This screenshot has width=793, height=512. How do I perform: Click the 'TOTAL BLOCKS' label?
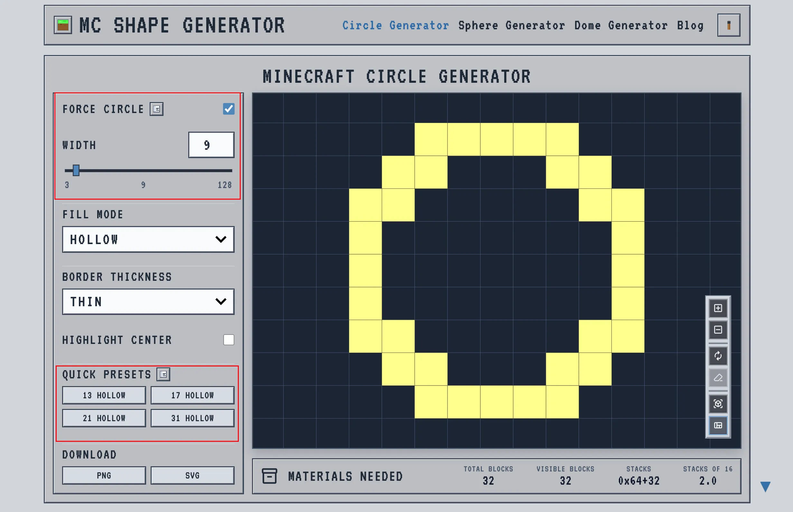click(488, 469)
